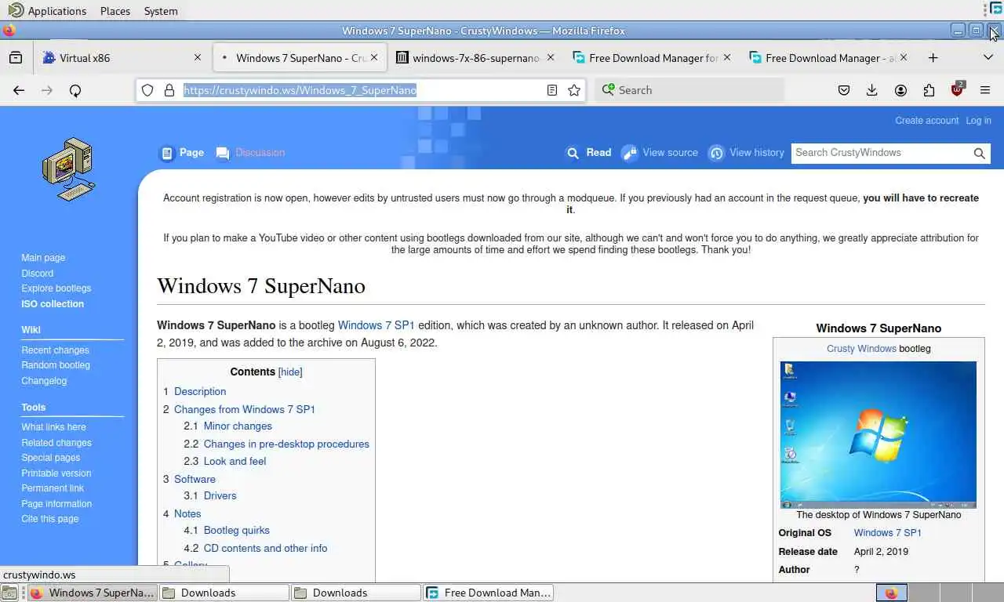This screenshot has width=1004, height=602.
Task: Open Recent changes sidebar link
Action: (x=55, y=350)
